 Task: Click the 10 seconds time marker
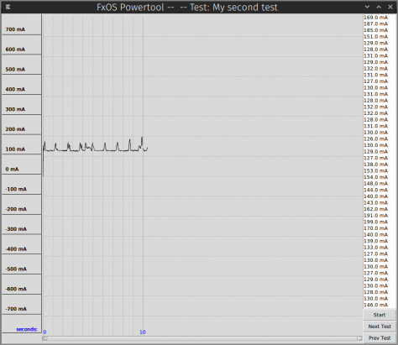143,332
